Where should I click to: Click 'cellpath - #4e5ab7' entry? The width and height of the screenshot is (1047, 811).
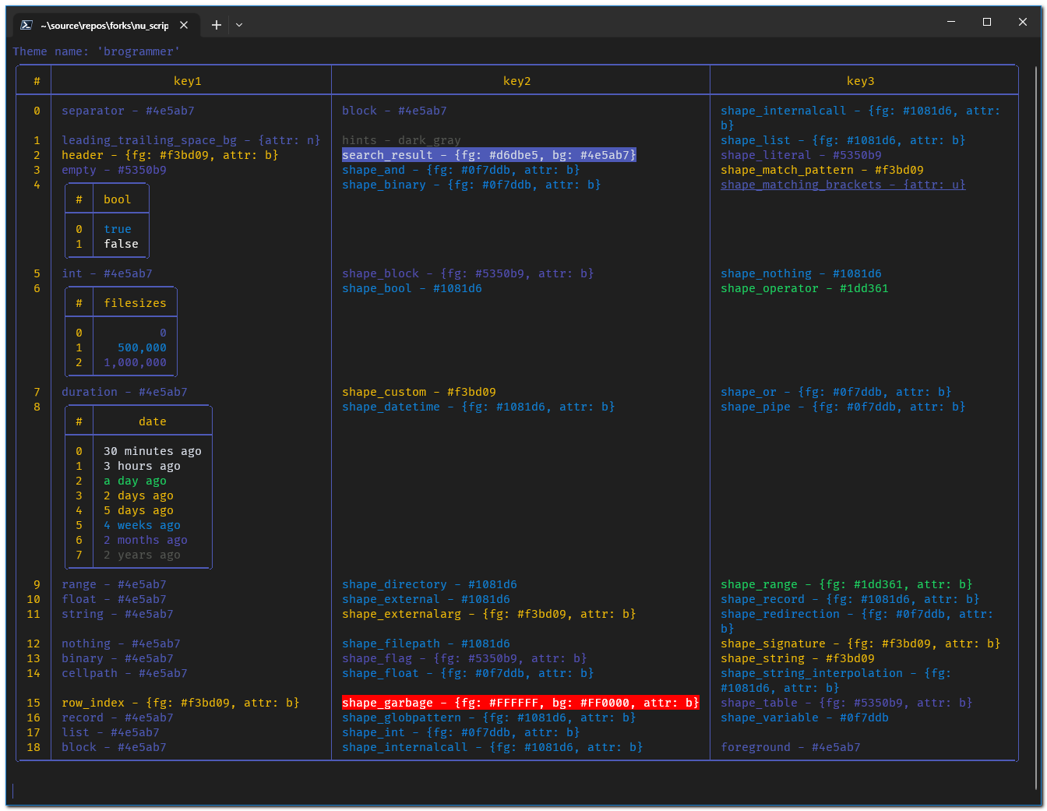pyautogui.click(x=125, y=673)
